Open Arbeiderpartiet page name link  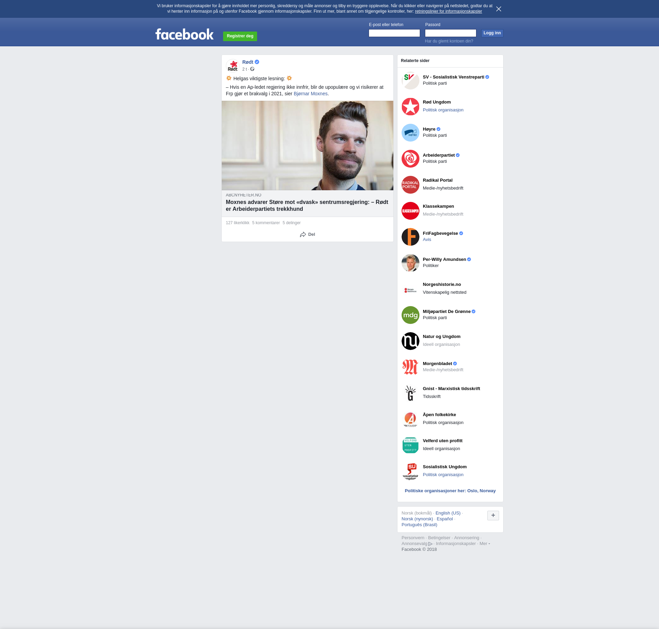(439, 155)
